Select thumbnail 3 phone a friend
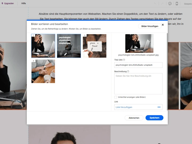Image resolution: width=192 pixels, height=144 pixels. click(x=94, y=46)
